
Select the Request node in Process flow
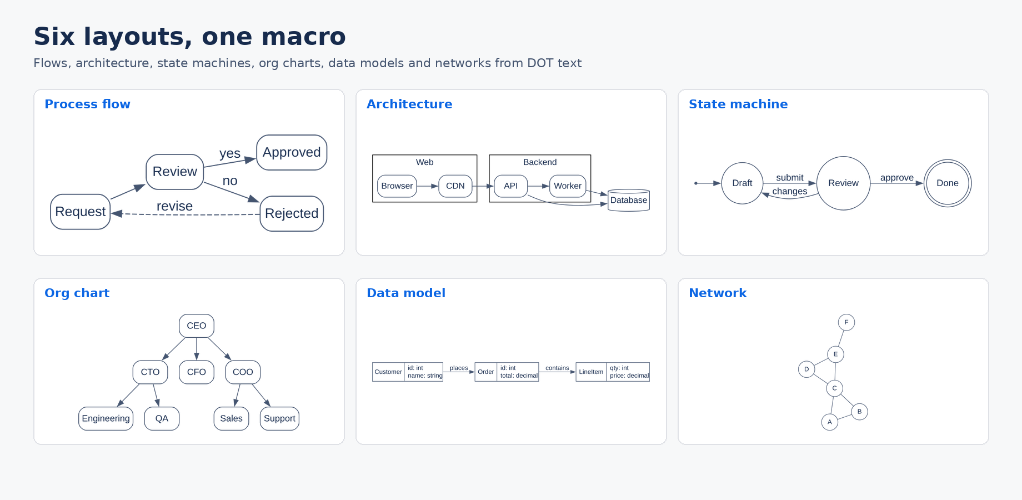81,212
